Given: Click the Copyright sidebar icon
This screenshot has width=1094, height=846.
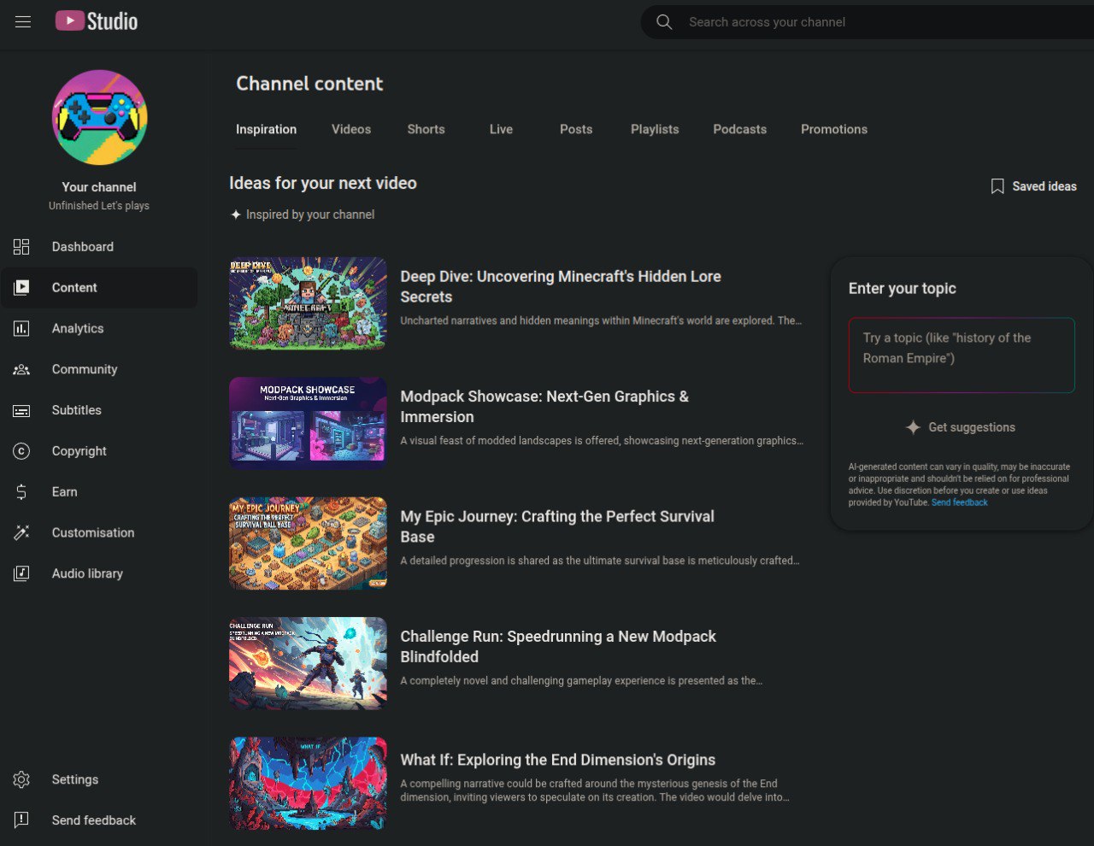Looking at the screenshot, I should click(x=21, y=451).
